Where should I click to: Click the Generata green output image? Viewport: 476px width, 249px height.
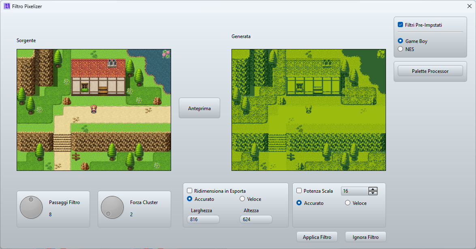[x=309, y=110]
